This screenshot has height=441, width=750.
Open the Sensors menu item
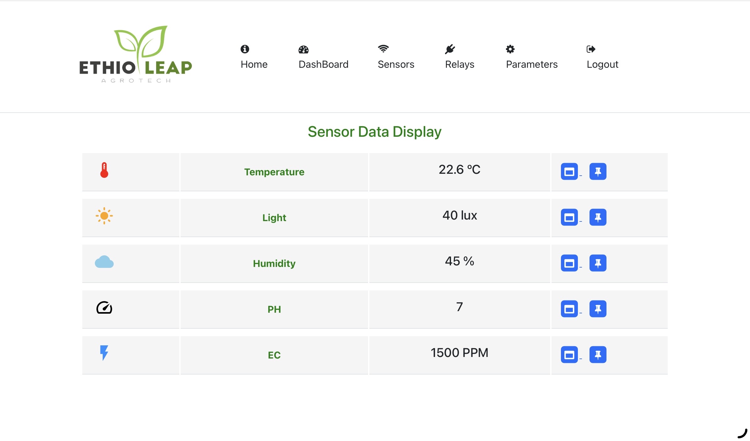[x=396, y=64]
